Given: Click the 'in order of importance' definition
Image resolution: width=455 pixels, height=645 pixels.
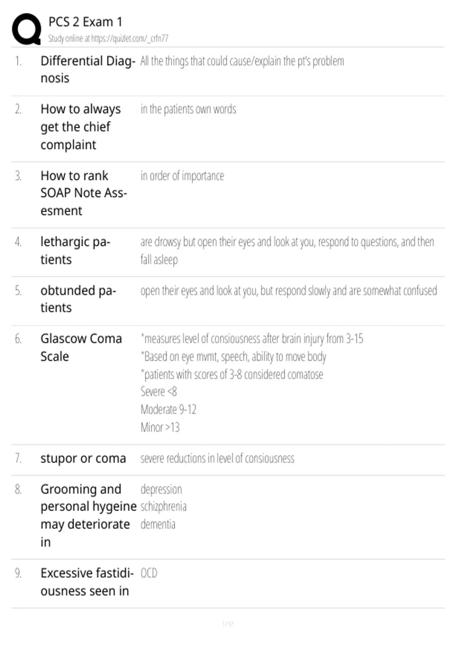Looking at the screenshot, I should point(182,176).
